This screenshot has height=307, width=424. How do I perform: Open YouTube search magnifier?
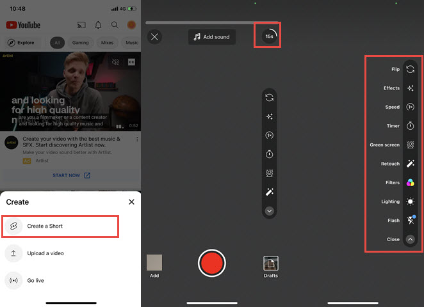tap(115, 25)
